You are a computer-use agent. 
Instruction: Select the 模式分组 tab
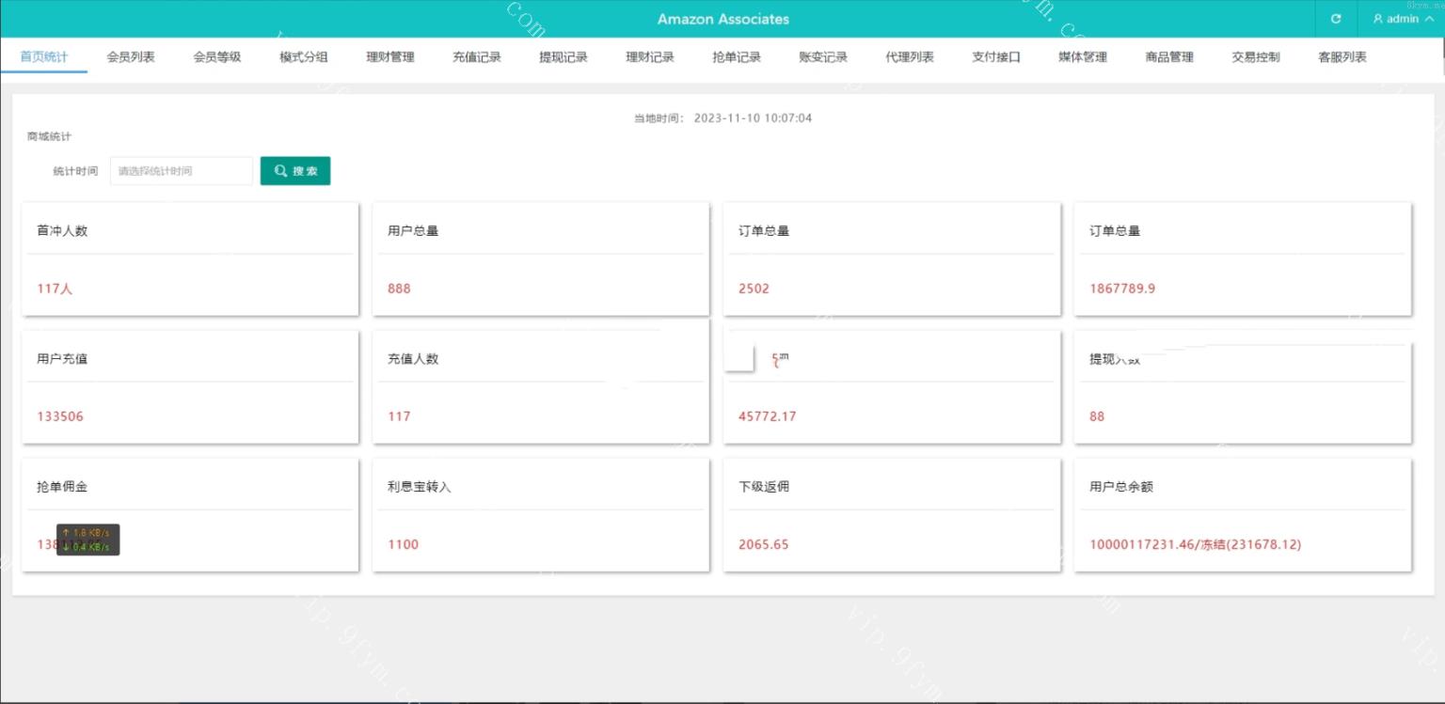[x=304, y=57]
